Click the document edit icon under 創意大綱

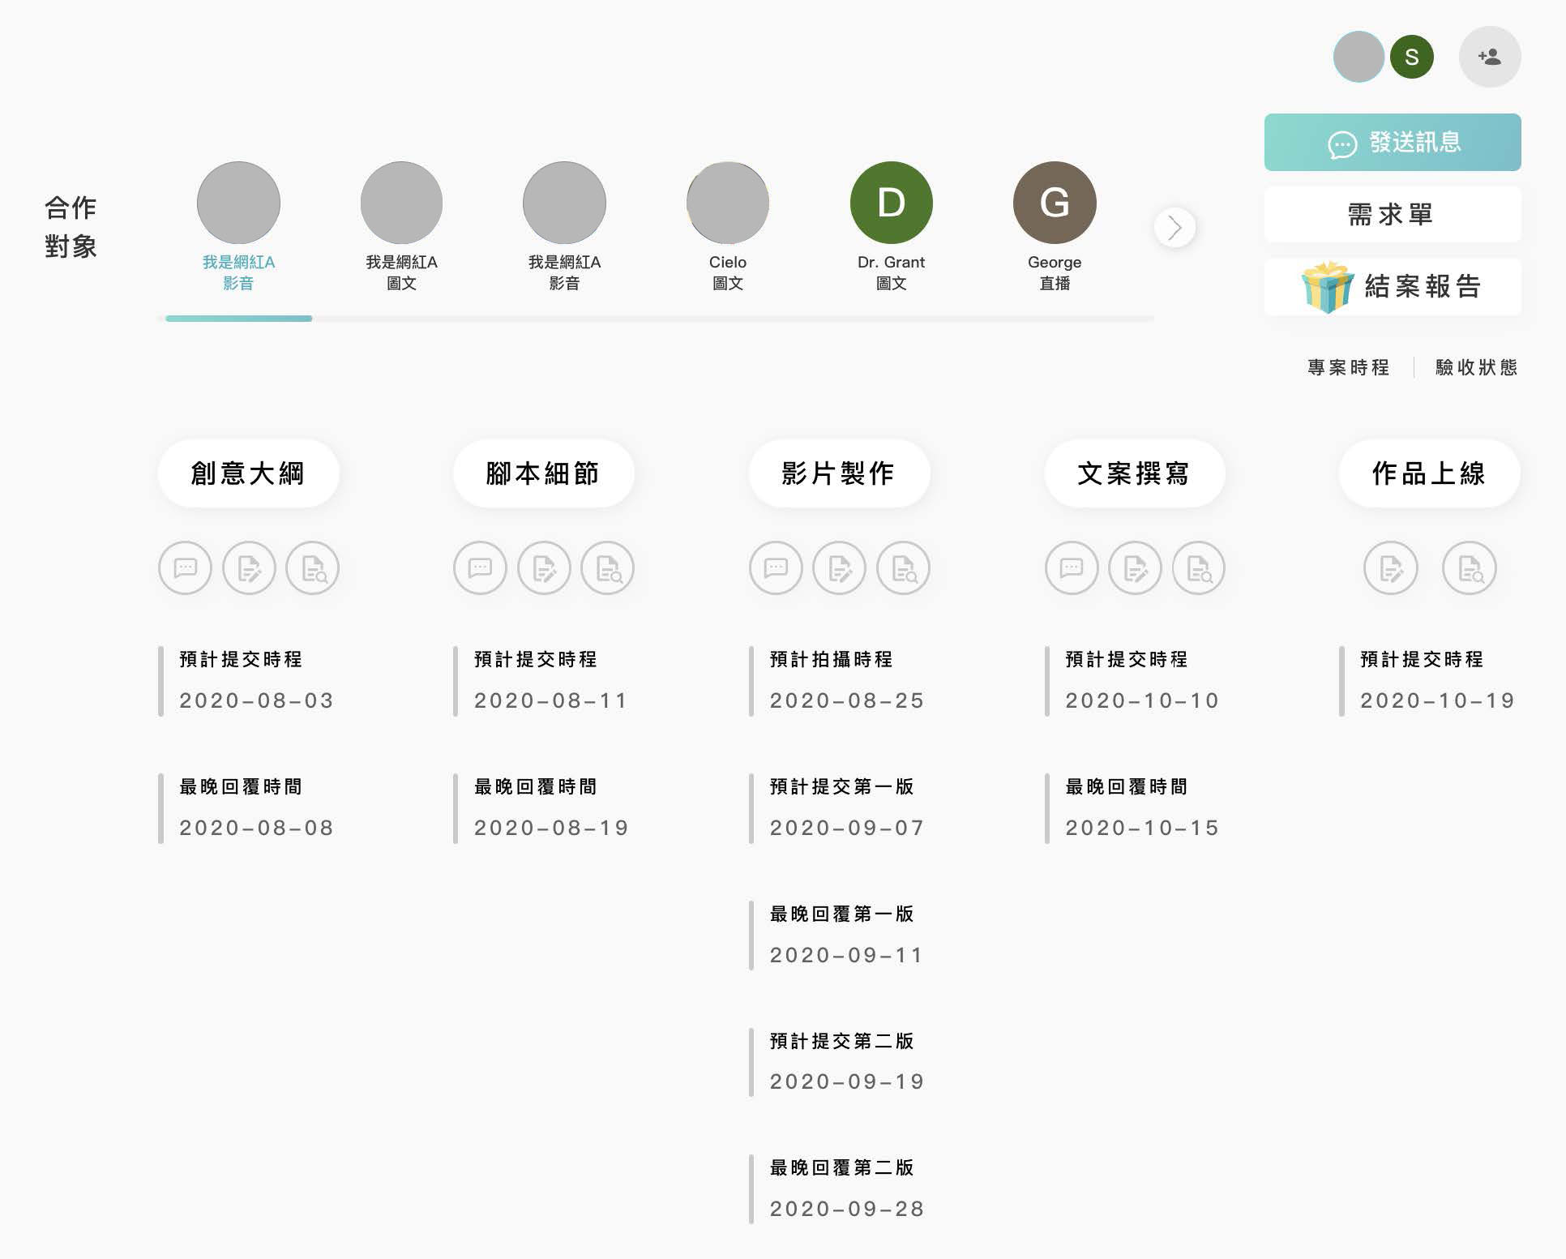248,568
